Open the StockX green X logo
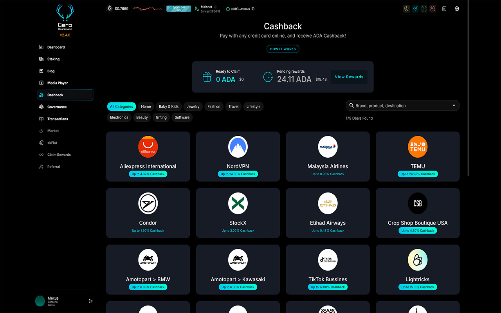 pos(238,203)
